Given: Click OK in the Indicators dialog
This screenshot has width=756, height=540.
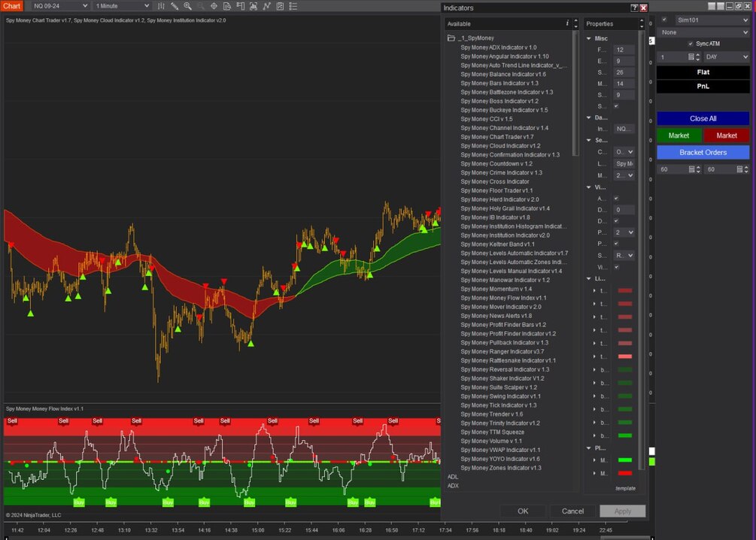Looking at the screenshot, I should pos(523,511).
